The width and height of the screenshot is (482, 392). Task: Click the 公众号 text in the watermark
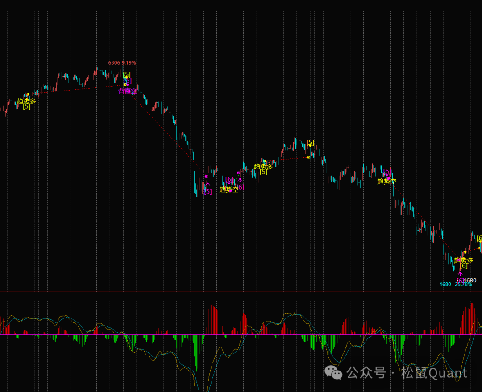(366, 372)
